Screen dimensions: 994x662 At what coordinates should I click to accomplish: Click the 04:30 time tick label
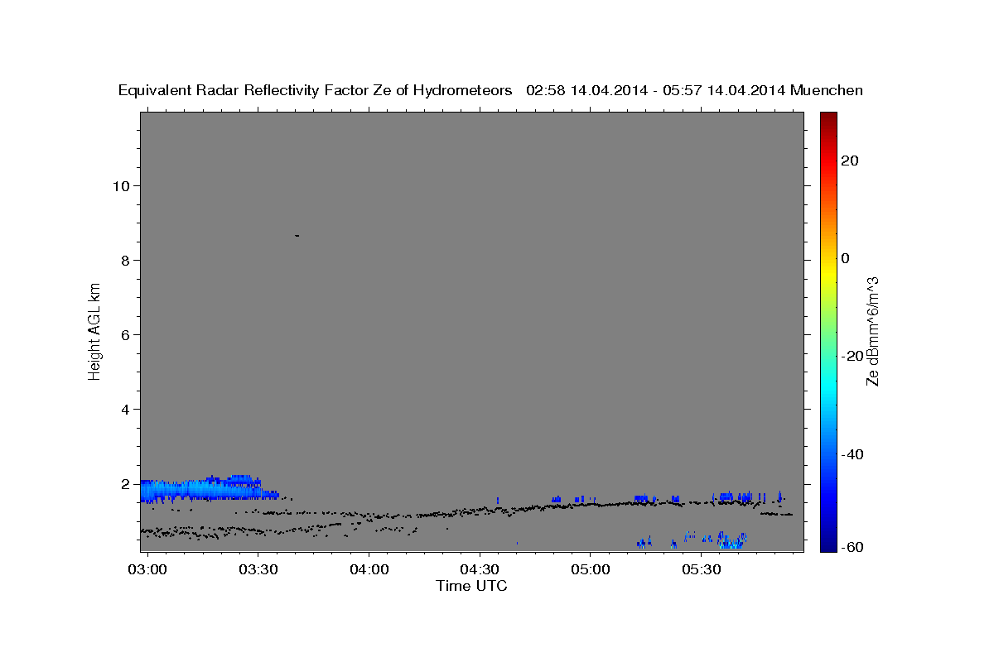[x=480, y=569]
